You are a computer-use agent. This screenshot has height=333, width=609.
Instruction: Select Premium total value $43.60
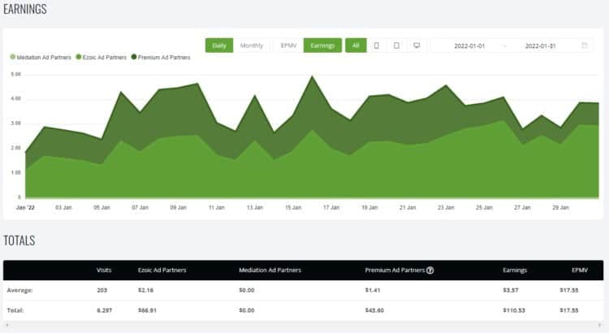374,310
